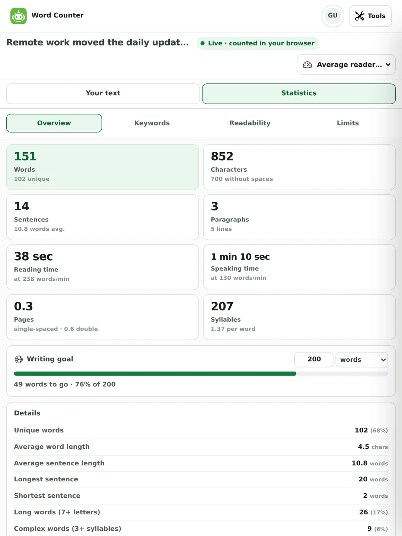This screenshot has width=402, height=536.
Task: Click the '9 (6%)' value
Action: click(377, 529)
